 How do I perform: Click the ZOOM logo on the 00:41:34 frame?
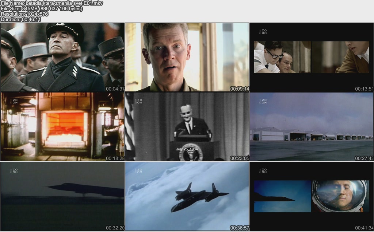[x=263, y=170]
